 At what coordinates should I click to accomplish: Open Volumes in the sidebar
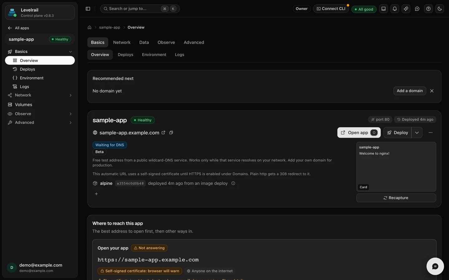coord(40,105)
